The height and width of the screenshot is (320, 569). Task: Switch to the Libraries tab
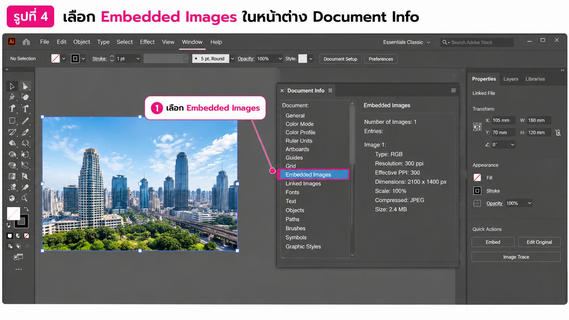(x=535, y=79)
